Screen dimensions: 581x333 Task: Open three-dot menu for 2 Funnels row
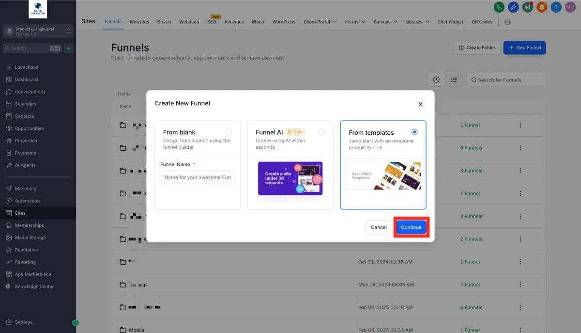pyautogui.click(x=520, y=239)
